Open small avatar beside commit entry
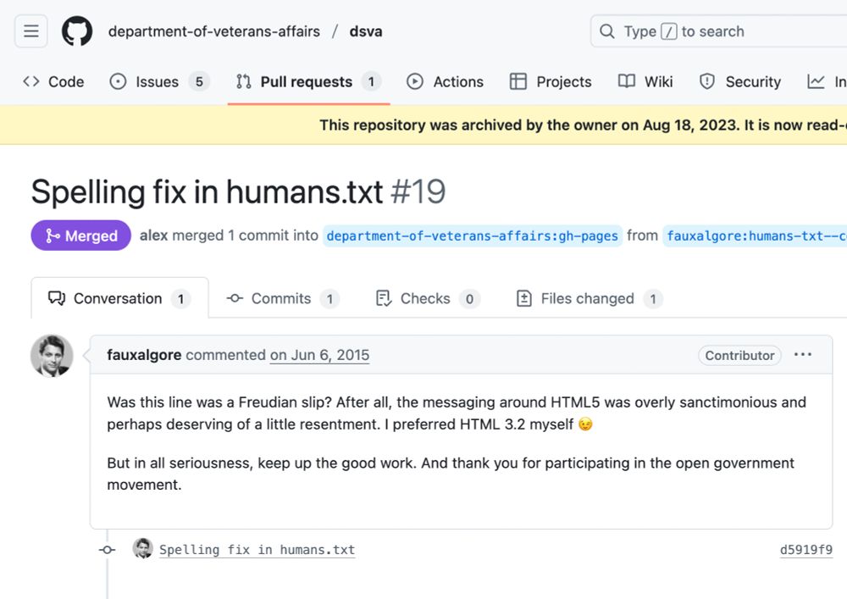 click(142, 548)
